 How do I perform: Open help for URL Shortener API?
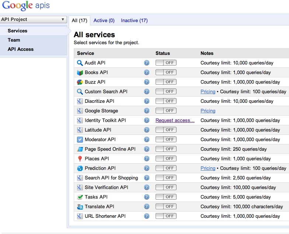tap(147, 216)
